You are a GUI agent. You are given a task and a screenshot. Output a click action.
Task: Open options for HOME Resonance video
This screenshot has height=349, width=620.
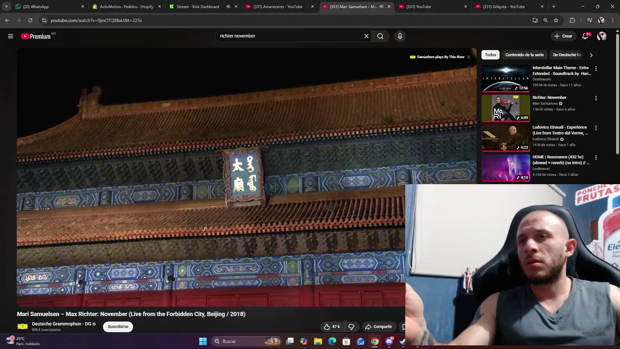pos(596,158)
